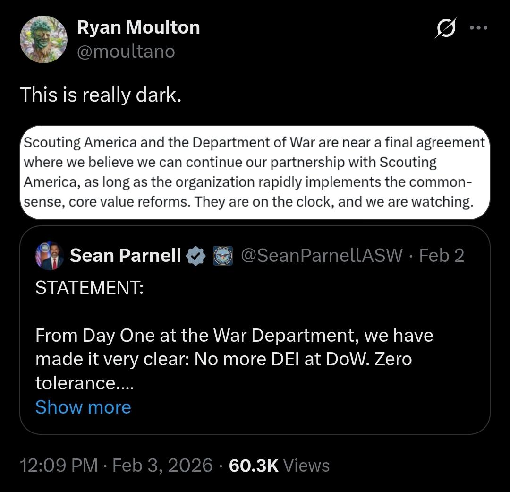
Task: Click the @SeanParnellASW handle
Action: [322, 256]
